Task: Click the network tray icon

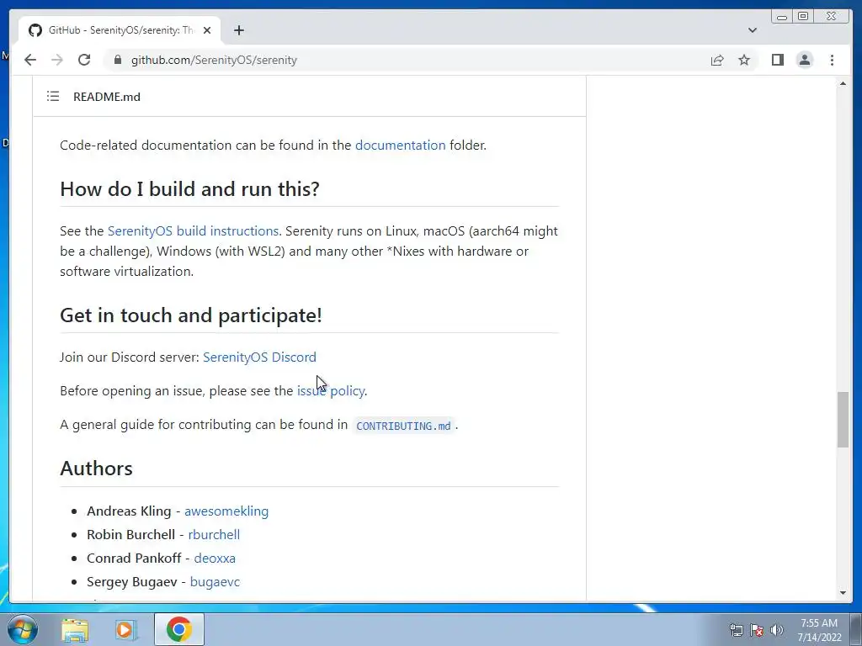Action: click(736, 630)
